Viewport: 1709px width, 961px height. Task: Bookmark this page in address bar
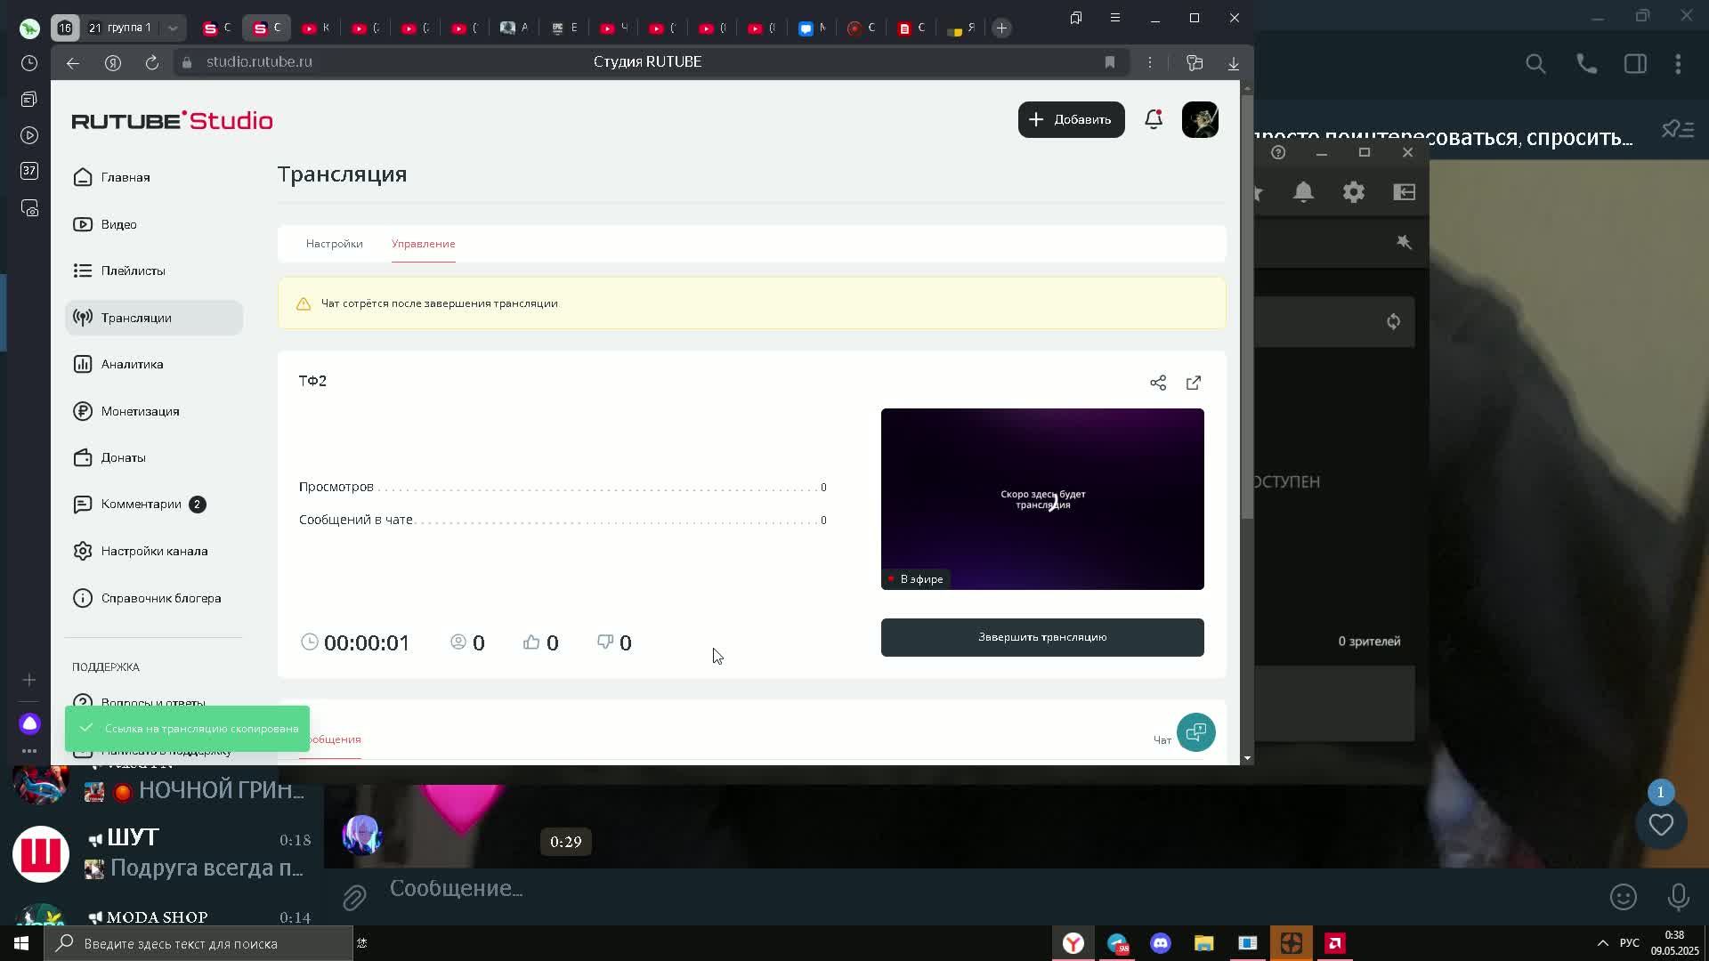(x=1109, y=62)
